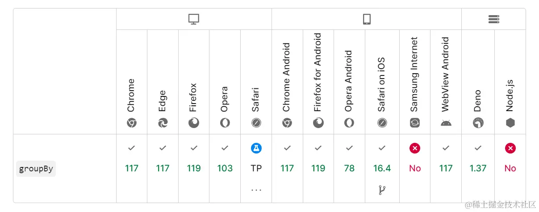The width and height of the screenshot is (539, 212).
Task: Click Node.js "No" support cell
Action: tap(510, 168)
